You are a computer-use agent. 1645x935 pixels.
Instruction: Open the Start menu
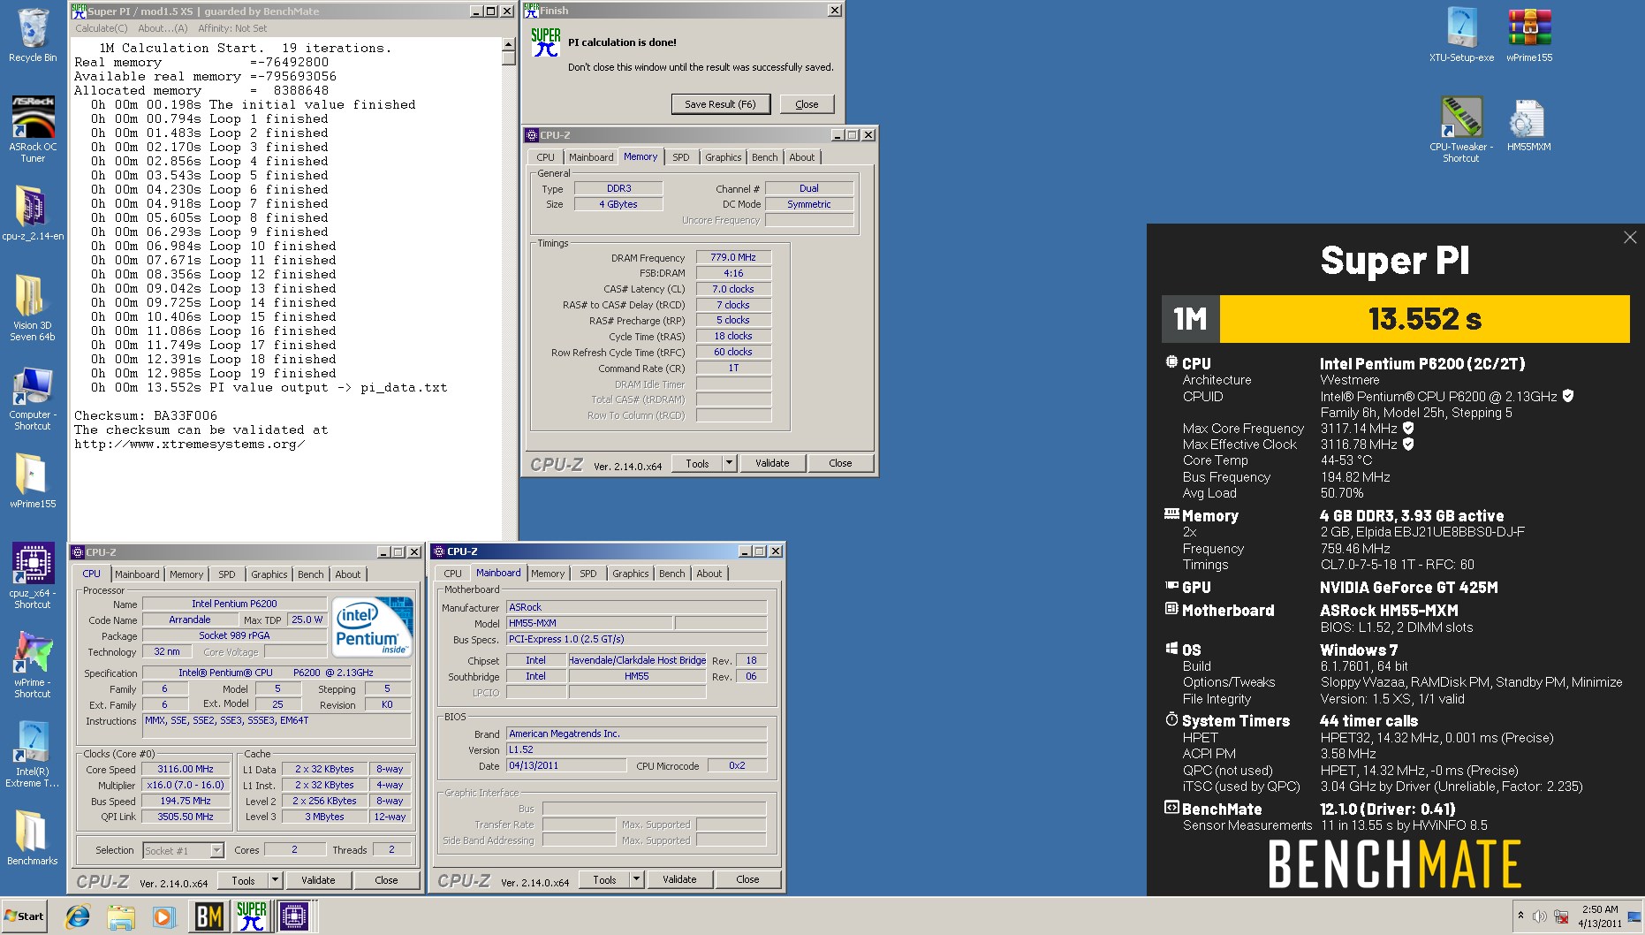(x=25, y=916)
